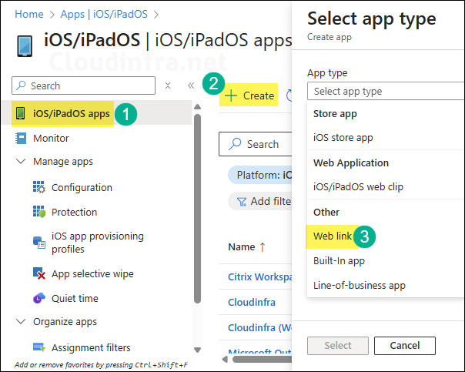The width and height of the screenshot is (465, 372).
Task: Click the Add filter funnel icon
Action: 242,202
